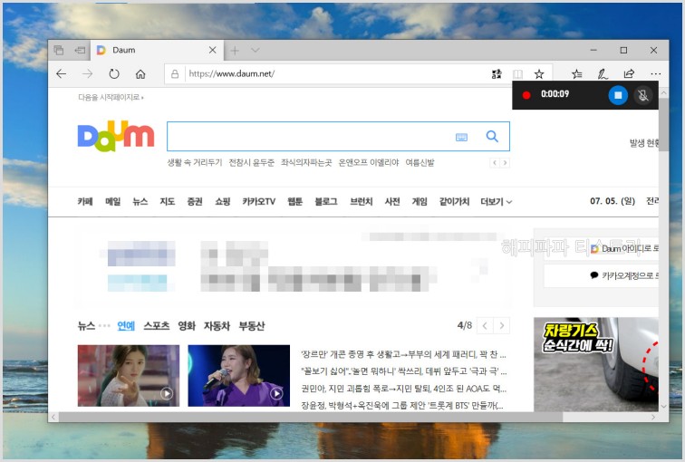The width and height of the screenshot is (685, 462).
Task: Click the browser forward arrow
Action: 87,73
